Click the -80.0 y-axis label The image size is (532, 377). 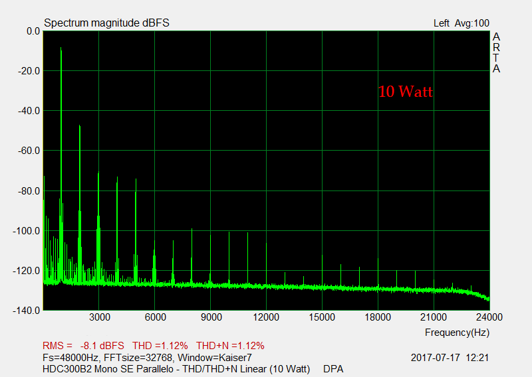click(x=29, y=191)
